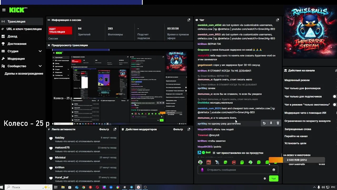Screen dimensions: 337x190
Task: Click username Graposss in chat
Action: coord(203,50)
